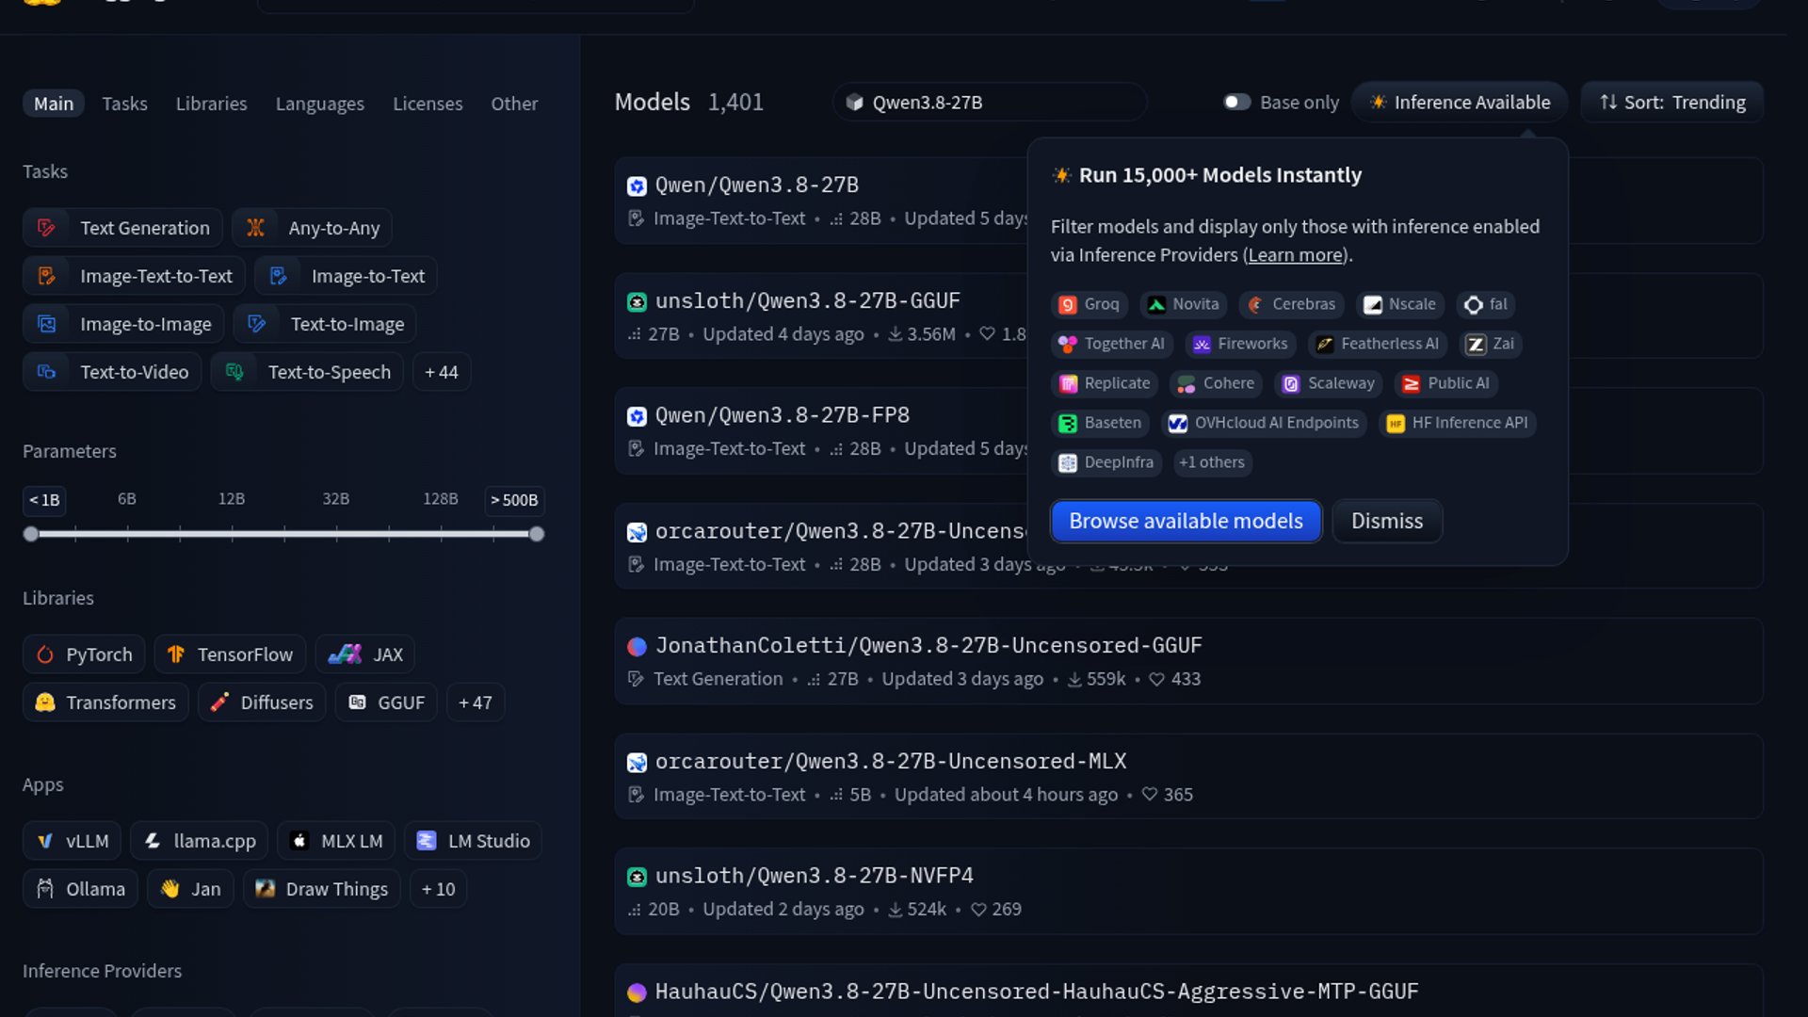Filter by the Transformers library
1808x1017 pixels.
click(105, 702)
